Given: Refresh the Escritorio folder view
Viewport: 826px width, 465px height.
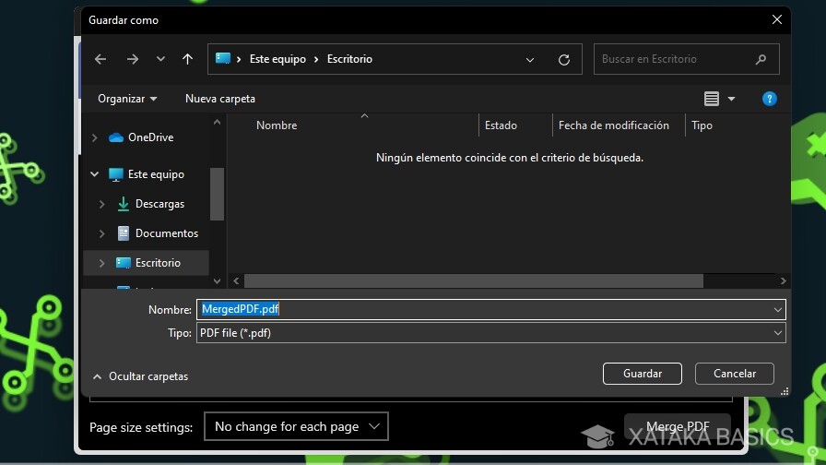Looking at the screenshot, I should click(x=563, y=59).
